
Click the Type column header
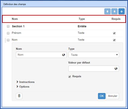[82, 19]
